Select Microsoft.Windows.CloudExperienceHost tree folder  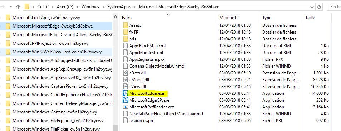[x=62, y=95]
